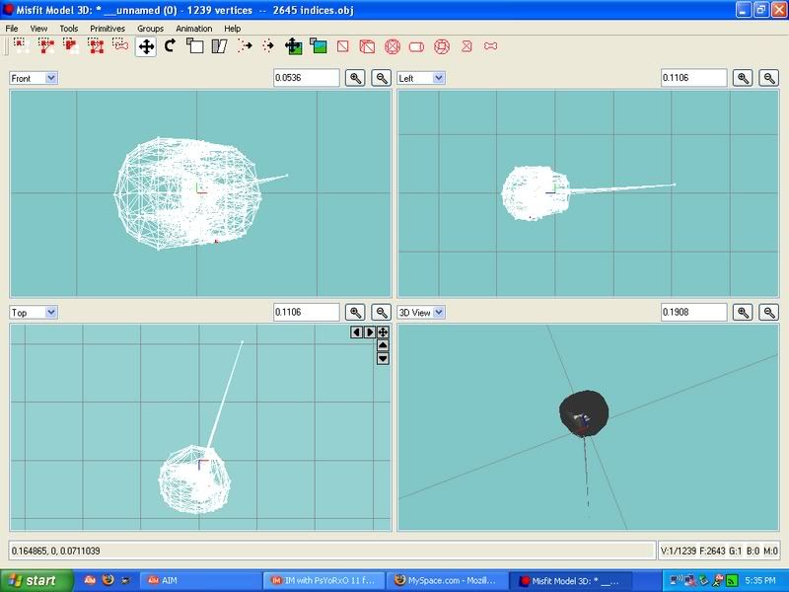
Task: Launch Firefox from quick launch bar
Action: tap(108, 580)
